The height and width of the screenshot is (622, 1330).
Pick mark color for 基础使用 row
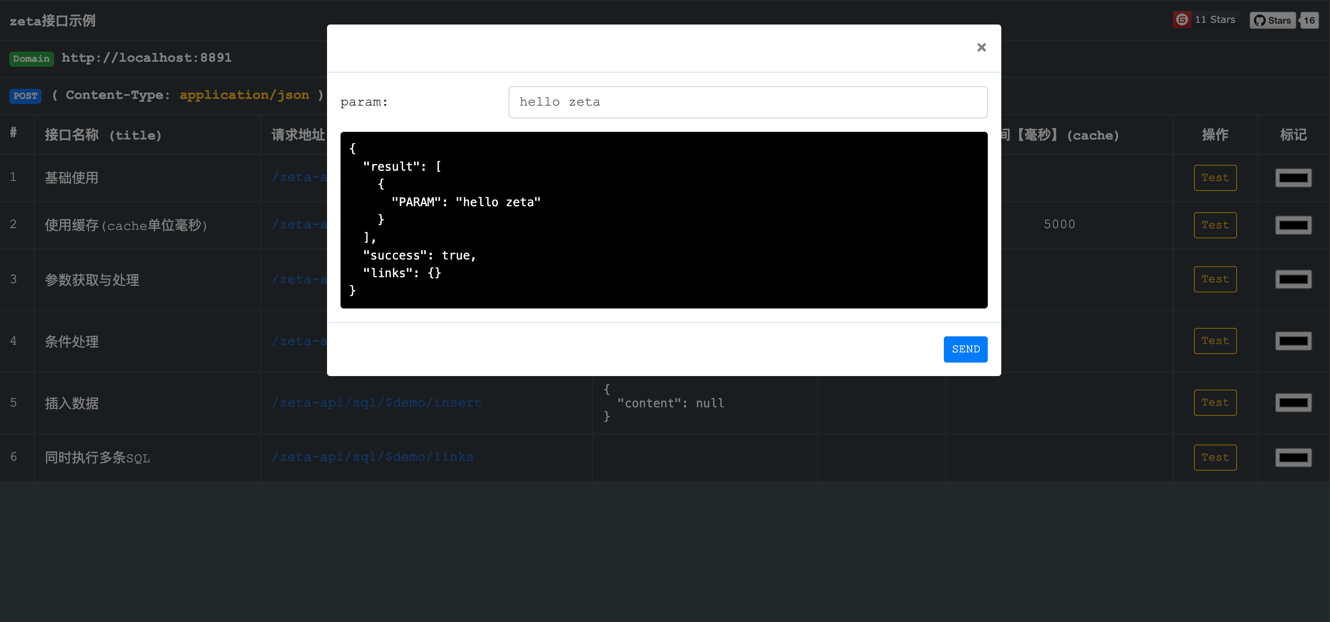1293,178
